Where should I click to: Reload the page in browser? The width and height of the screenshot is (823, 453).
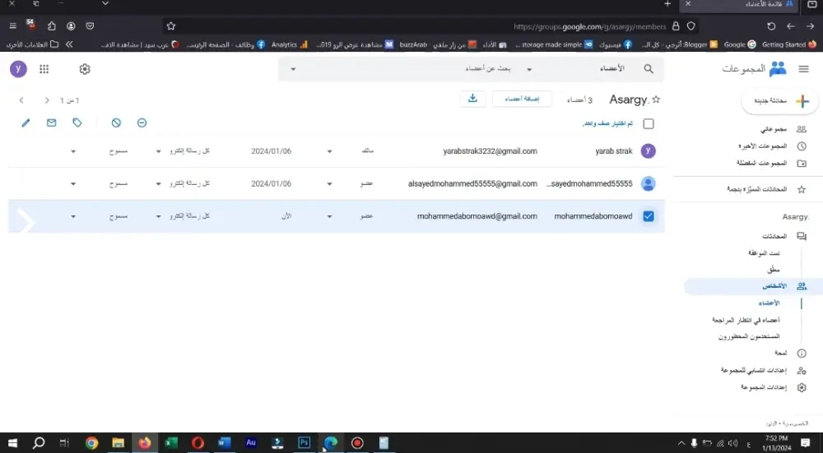[x=771, y=25]
